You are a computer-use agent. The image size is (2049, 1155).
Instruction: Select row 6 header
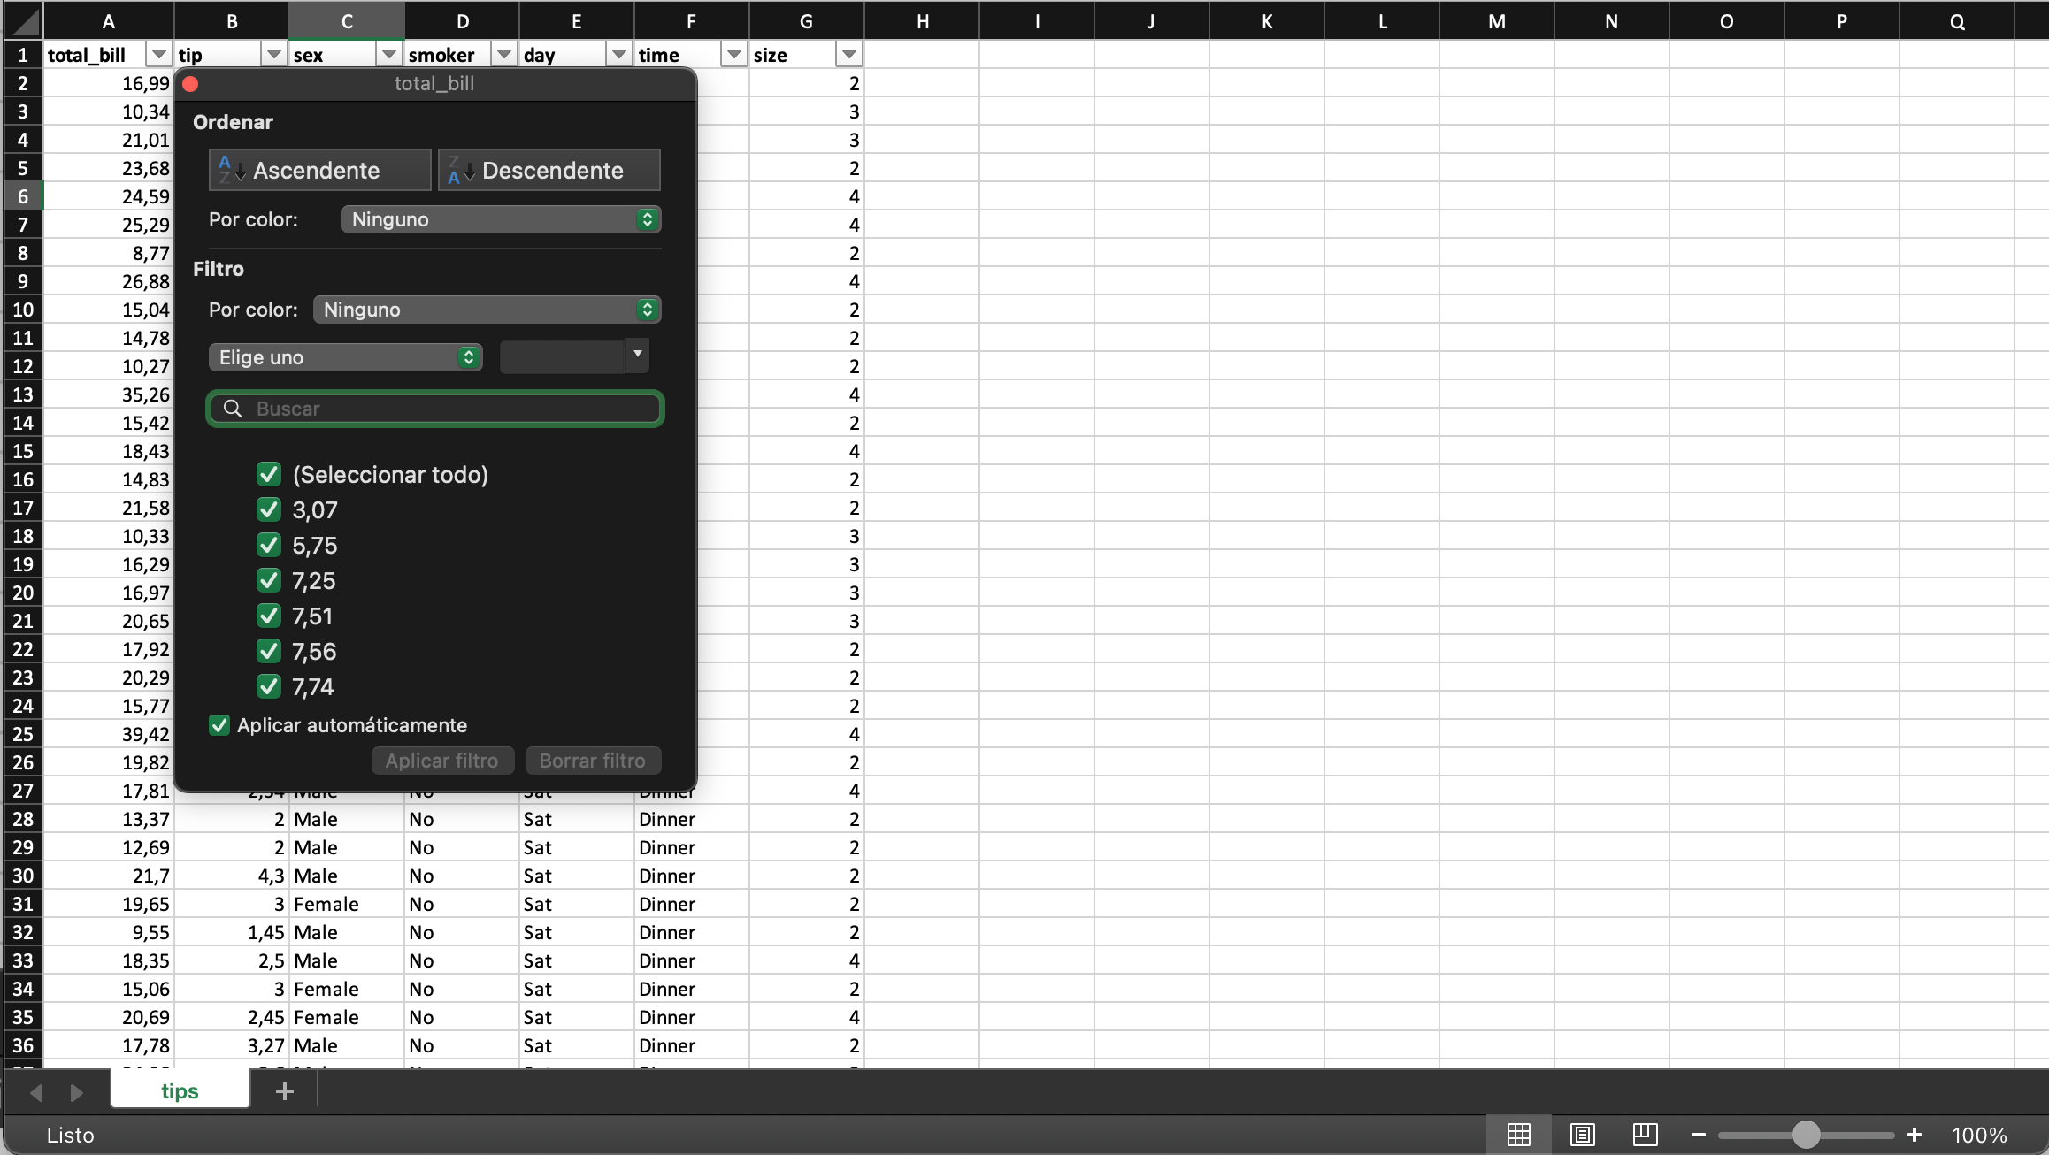point(23,196)
